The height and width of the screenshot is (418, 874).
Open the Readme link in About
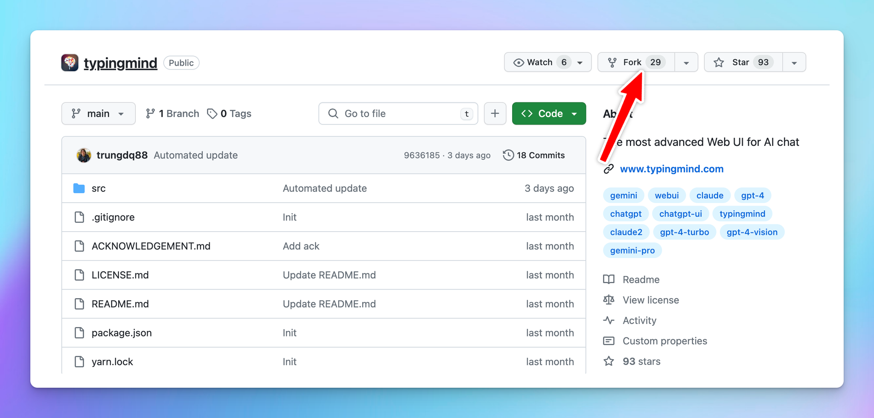click(641, 279)
